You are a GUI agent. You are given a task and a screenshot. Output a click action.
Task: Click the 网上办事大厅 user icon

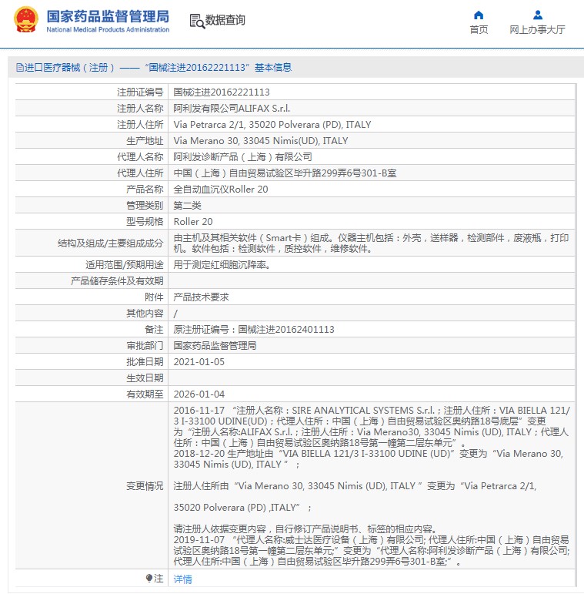[538, 15]
